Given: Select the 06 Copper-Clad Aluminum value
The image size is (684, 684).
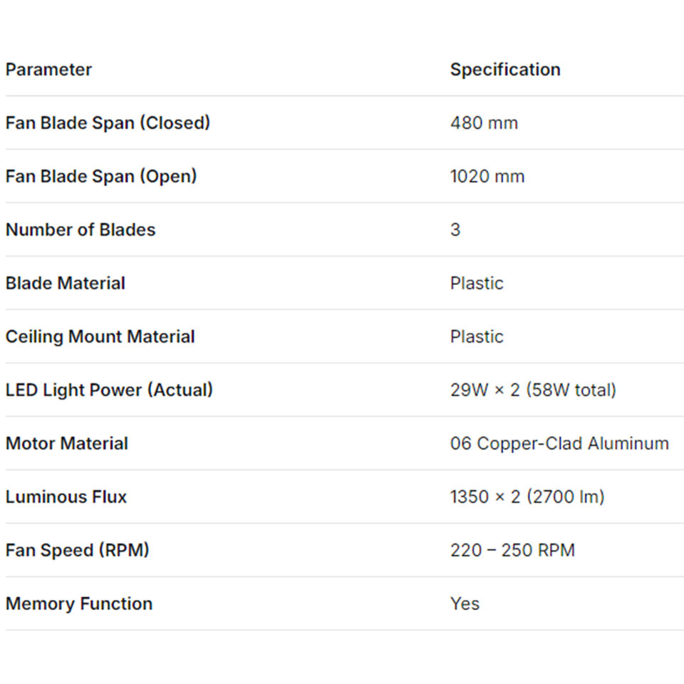Looking at the screenshot, I should click(x=559, y=444).
